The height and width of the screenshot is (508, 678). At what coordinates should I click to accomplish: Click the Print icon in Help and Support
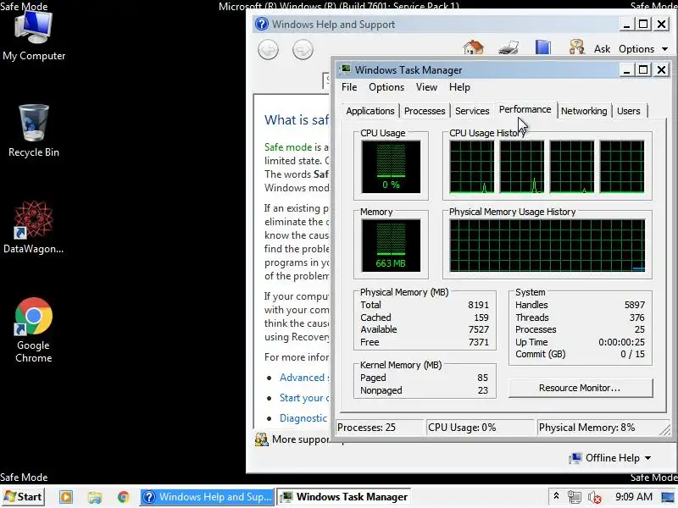pyautogui.click(x=508, y=47)
